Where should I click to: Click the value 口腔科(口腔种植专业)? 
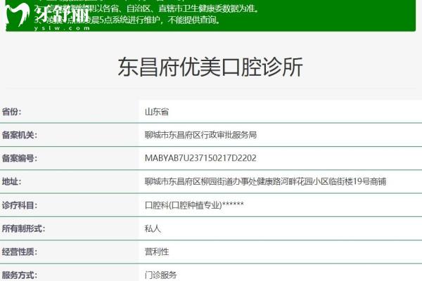[194, 205]
